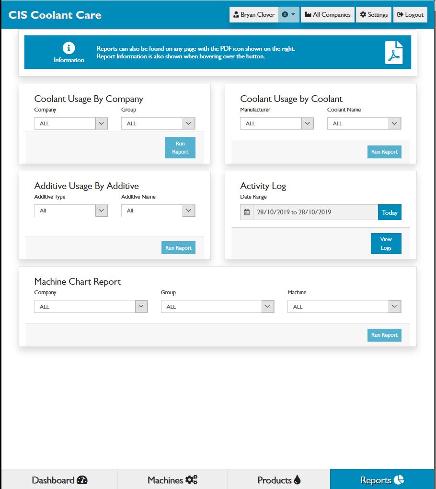Expand the Manufacturer dropdown

tap(277, 123)
